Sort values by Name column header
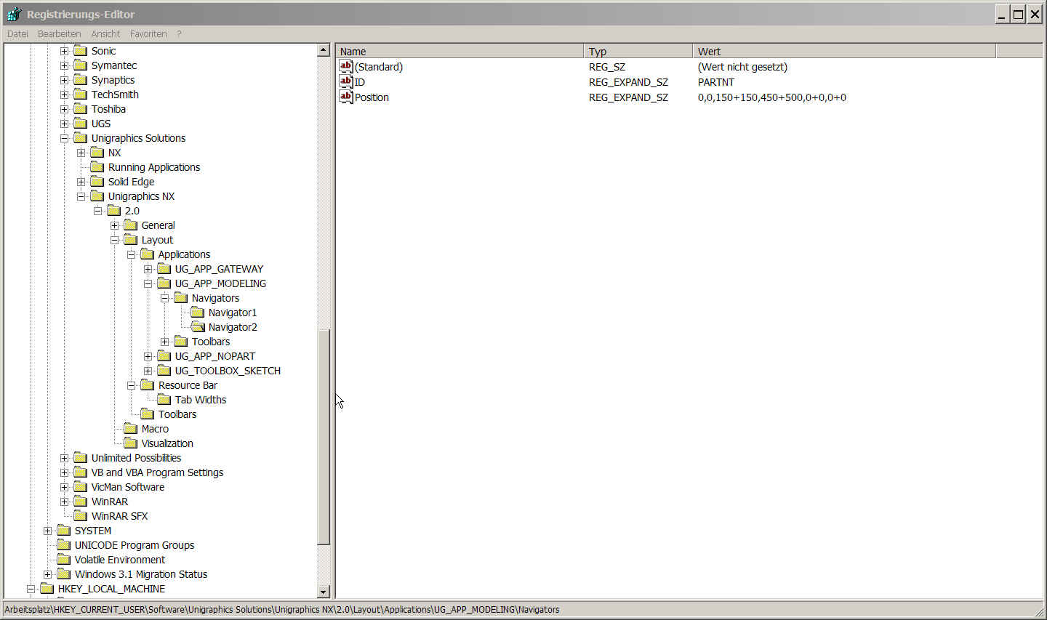The width and height of the screenshot is (1047, 620). pos(460,51)
